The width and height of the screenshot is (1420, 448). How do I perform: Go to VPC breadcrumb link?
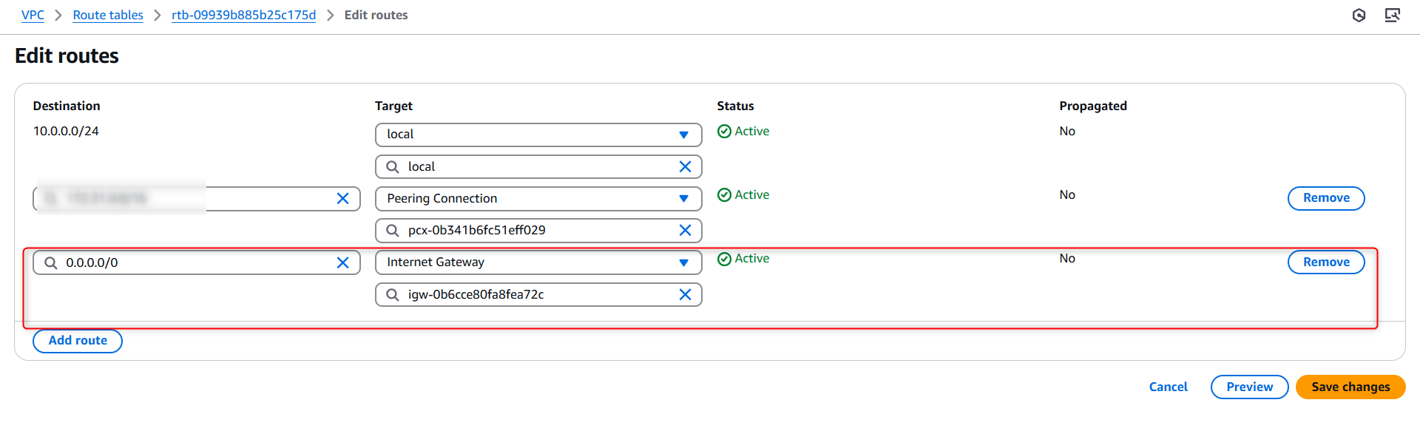[x=33, y=15]
